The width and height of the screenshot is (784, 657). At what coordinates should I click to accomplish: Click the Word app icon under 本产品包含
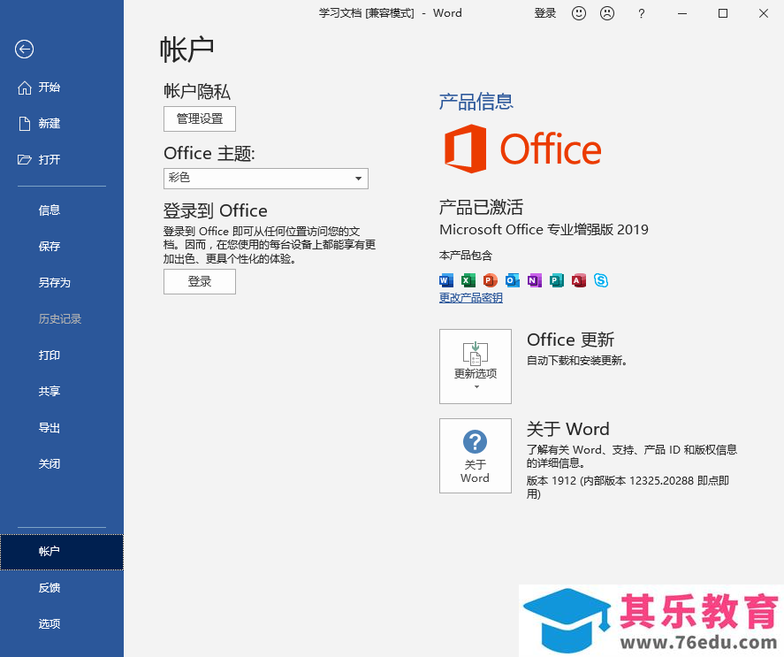coord(446,280)
